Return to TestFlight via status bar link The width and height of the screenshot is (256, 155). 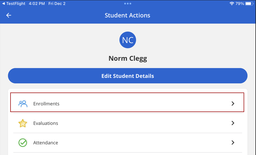tap(14, 4)
